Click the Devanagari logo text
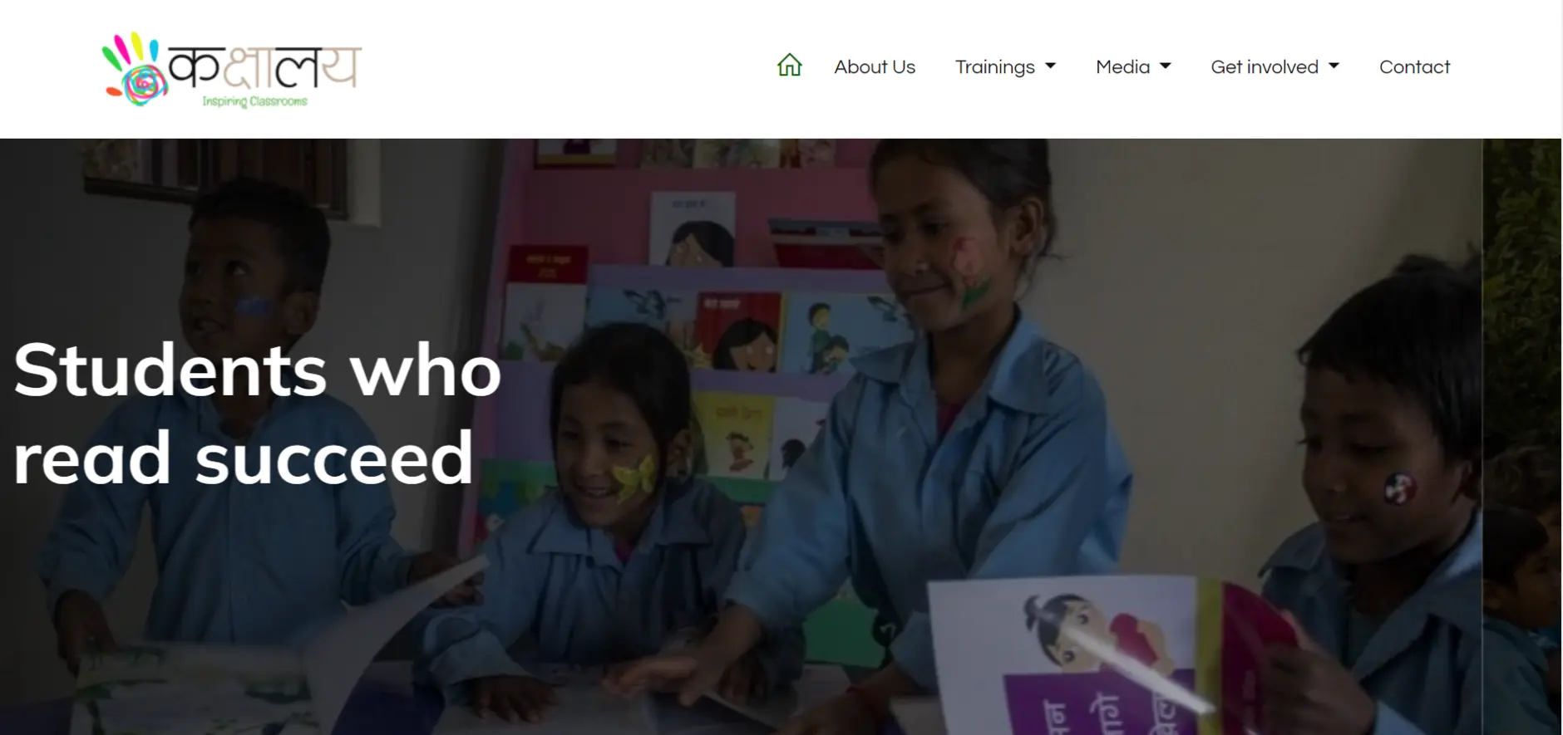This screenshot has height=735, width=1563. tap(264, 66)
